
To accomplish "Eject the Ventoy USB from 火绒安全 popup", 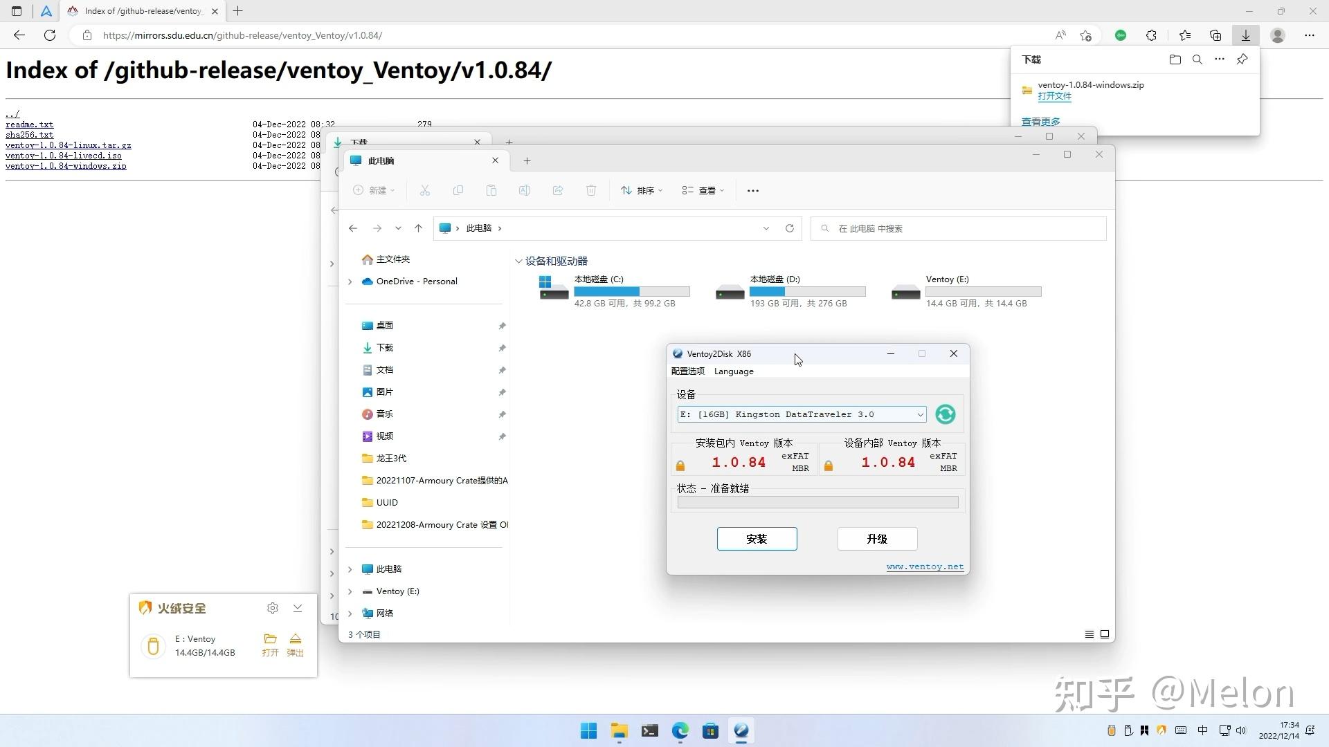I will (296, 644).
